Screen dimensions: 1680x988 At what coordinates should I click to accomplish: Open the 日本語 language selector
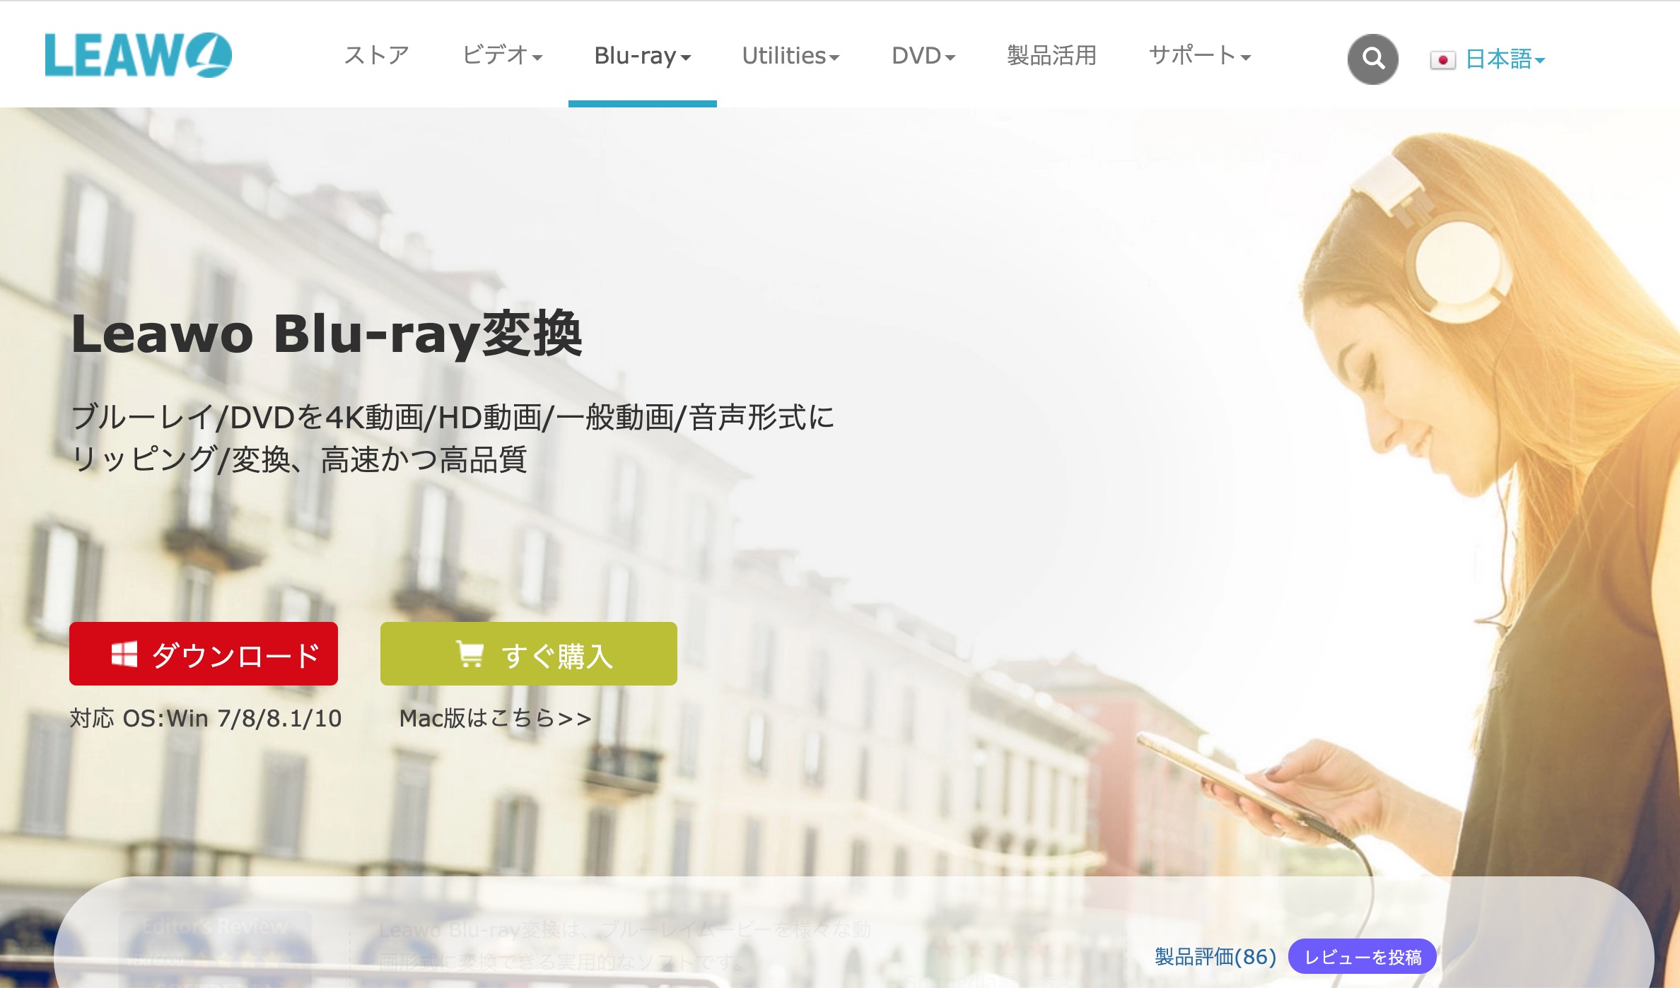coord(1505,59)
